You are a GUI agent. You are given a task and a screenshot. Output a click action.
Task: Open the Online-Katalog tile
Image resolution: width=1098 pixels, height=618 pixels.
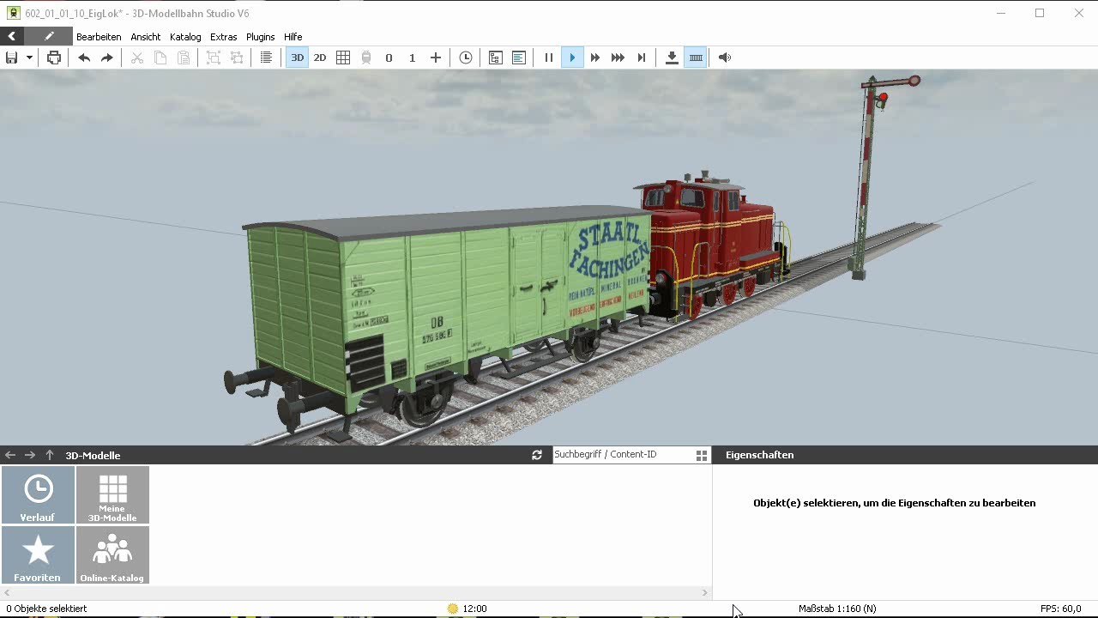tap(112, 555)
